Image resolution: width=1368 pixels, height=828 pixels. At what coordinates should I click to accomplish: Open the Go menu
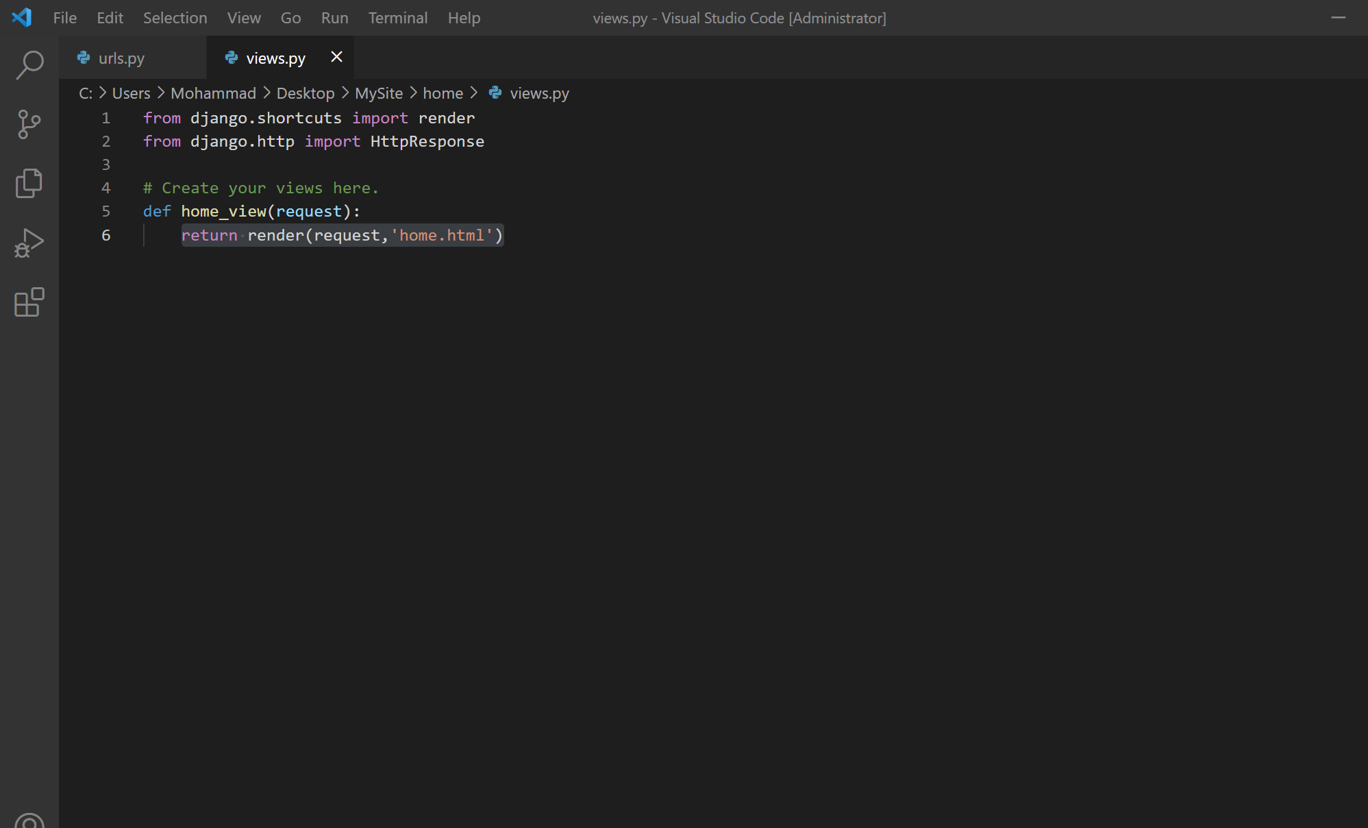pyautogui.click(x=290, y=18)
